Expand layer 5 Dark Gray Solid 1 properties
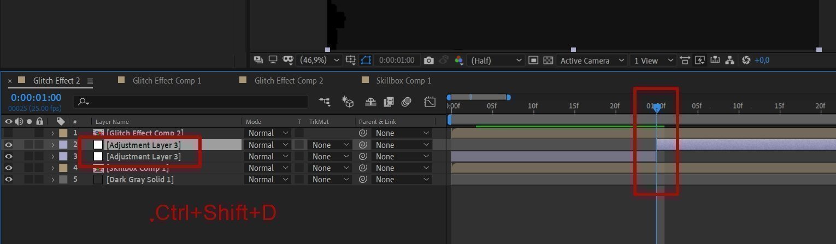The width and height of the screenshot is (836, 244). click(53, 179)
